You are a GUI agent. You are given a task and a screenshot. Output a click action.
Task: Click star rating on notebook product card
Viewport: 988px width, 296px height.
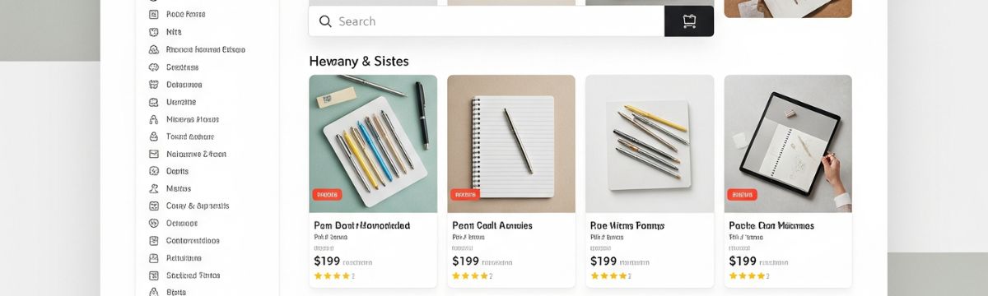click(470, 276)
